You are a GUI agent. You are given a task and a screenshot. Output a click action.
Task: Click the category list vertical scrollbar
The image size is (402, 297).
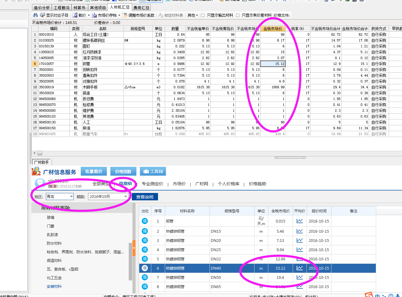(130, 262)
